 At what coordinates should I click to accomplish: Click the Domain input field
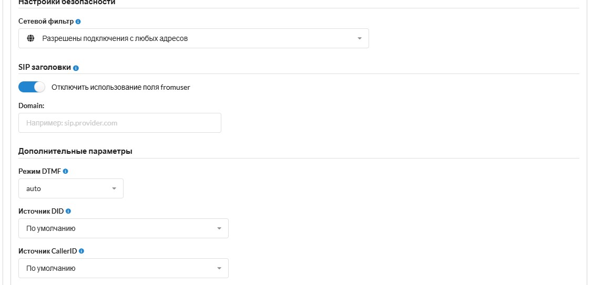tap(120, 123)
